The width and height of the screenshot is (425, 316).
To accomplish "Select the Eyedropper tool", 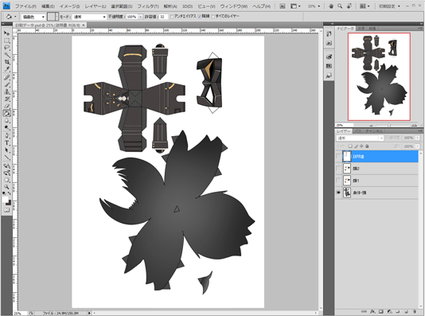I will pyautogui.click(x=7, y=70).
